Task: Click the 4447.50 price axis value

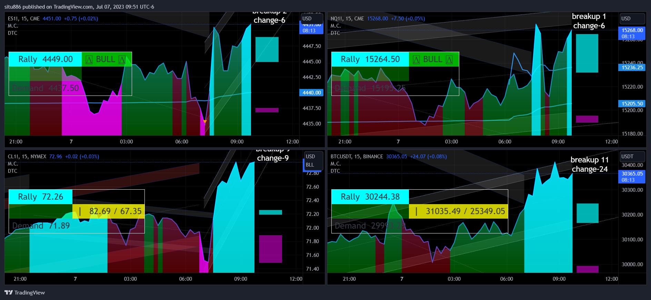Action: point(312,46)
